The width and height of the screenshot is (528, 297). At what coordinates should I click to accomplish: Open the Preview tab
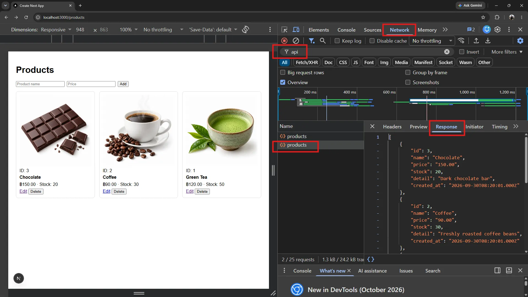click(419, 127)
